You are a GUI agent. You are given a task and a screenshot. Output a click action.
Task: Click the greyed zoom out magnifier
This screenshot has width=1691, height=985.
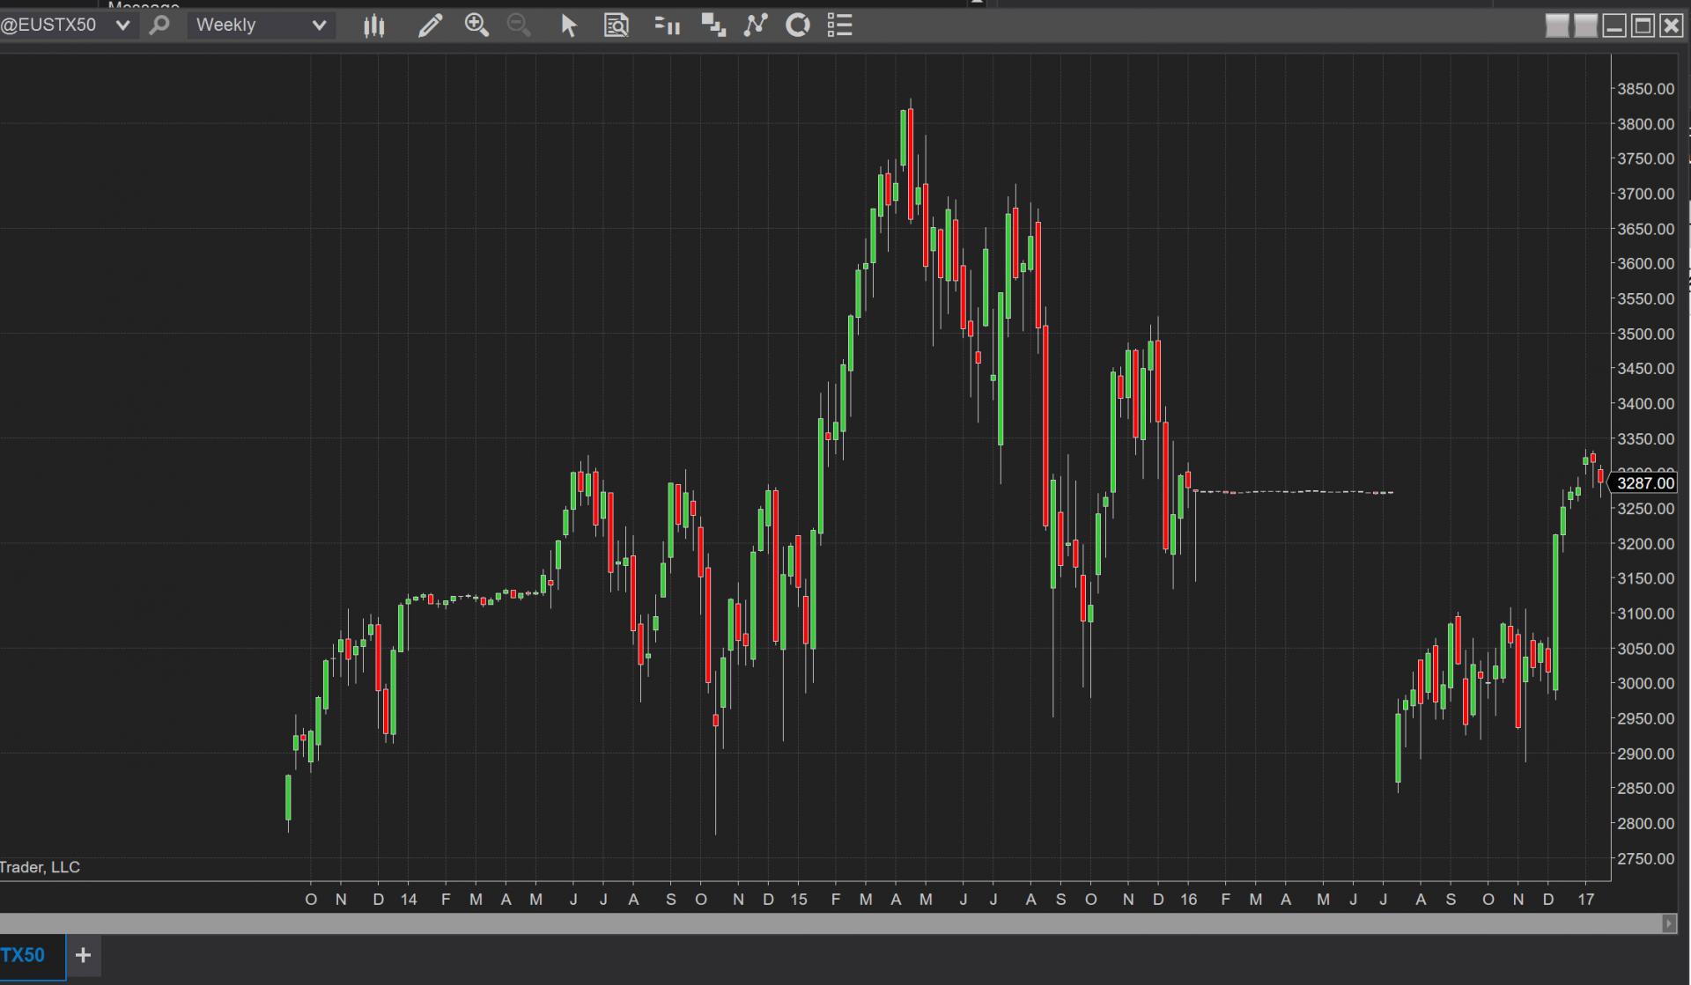(519, 26)
